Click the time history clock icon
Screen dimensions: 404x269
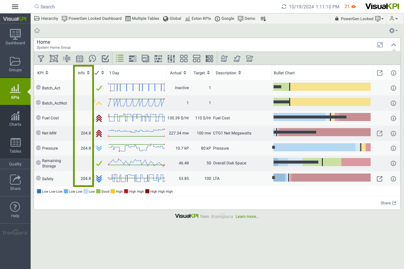click(92, 59)
